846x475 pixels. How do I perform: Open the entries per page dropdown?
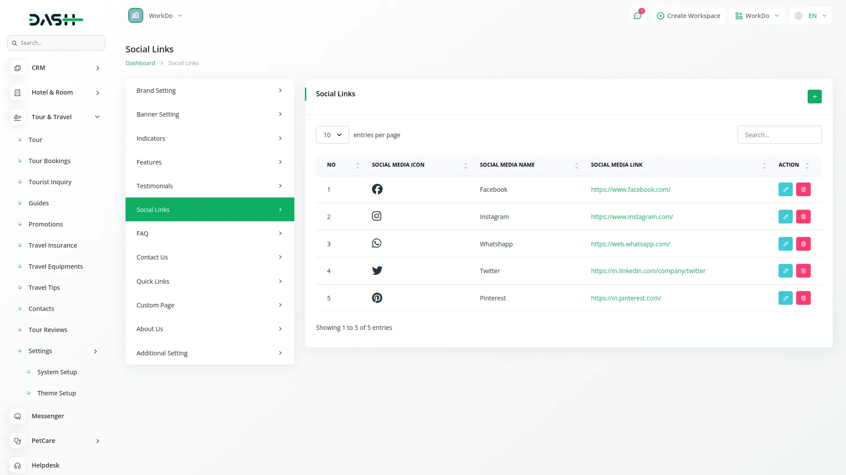coord(332,135)
